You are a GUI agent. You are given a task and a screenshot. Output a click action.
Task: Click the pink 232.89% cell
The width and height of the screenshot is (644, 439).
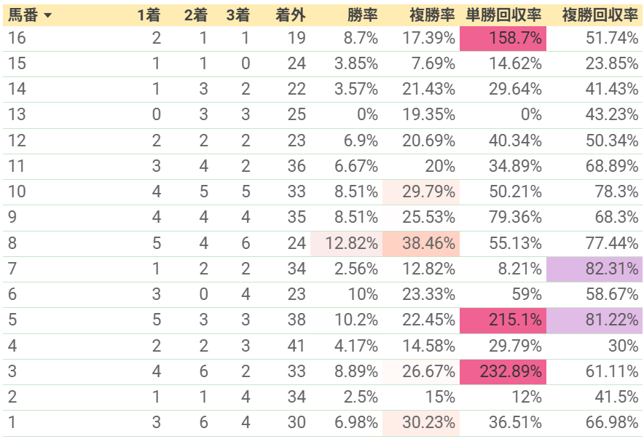click(503, 372)
